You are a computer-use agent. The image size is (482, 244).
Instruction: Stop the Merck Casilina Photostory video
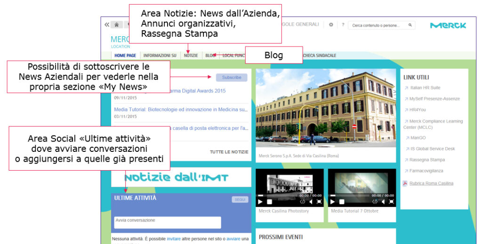(x=270, y=202)
